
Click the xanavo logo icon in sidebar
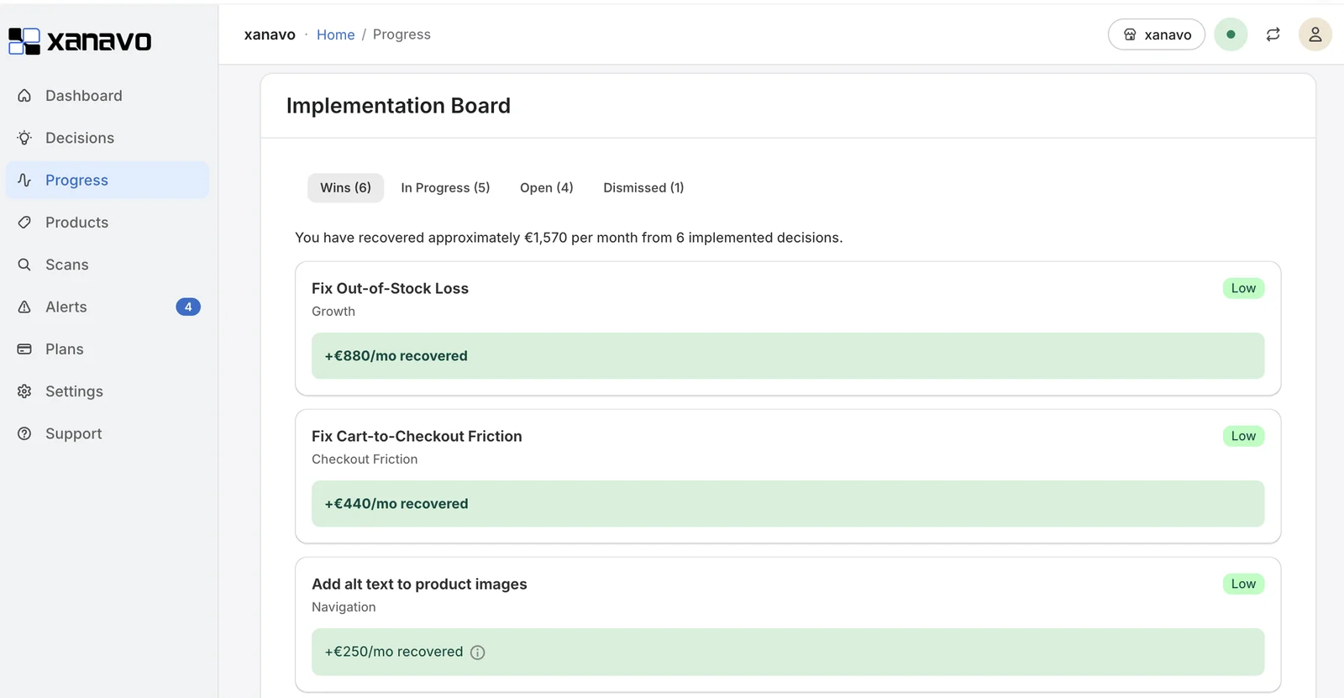[x=24, y=41]
